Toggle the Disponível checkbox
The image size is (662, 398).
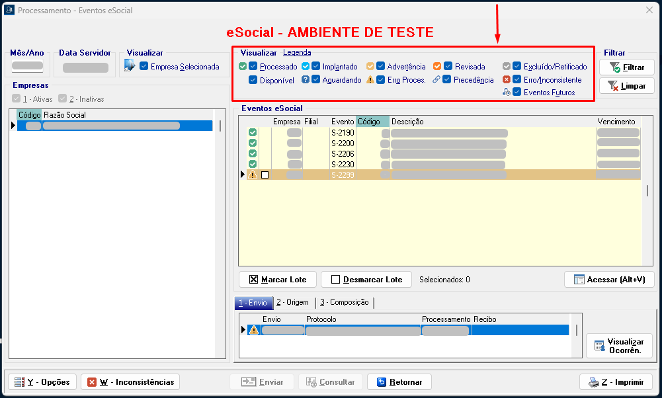[253, 80]
